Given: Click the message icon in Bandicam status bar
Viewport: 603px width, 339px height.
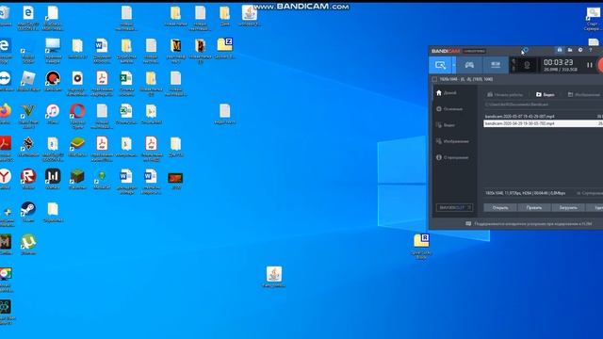Looking at the screenshot, I should (468, 223).
